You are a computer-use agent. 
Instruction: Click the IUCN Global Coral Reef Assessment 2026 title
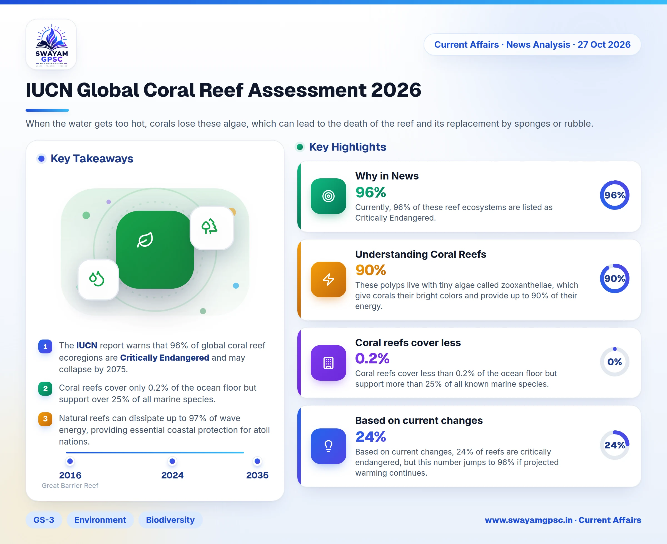[223, 90]
